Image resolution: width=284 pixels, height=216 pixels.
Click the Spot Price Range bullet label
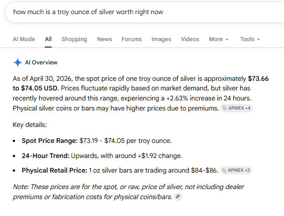pyautogui.click(x=49, y=141)
